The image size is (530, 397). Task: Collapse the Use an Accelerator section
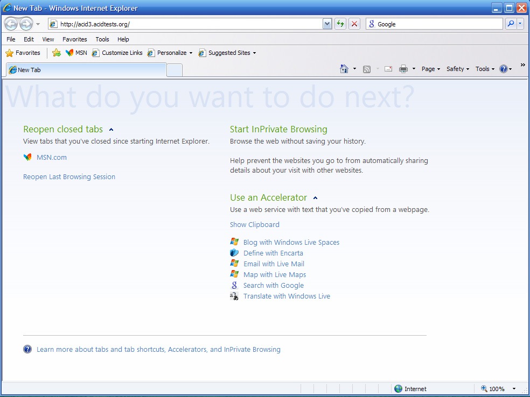pos(315,198)
